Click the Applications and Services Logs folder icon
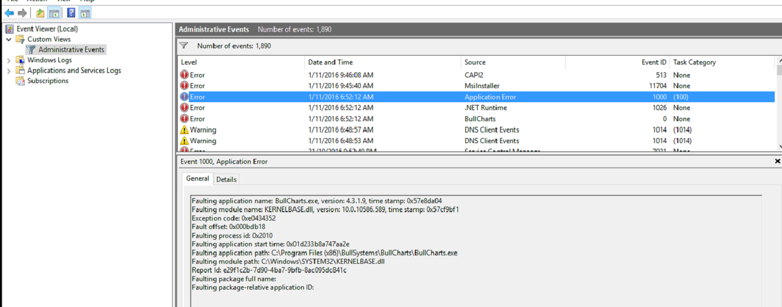 click(x=20, y=71)
